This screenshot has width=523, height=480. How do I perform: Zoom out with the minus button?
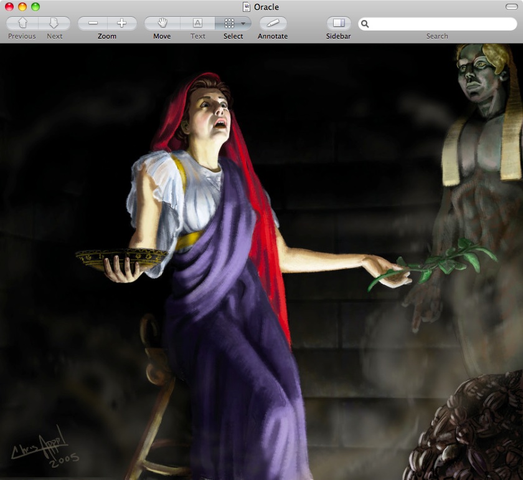click(93, 23)
